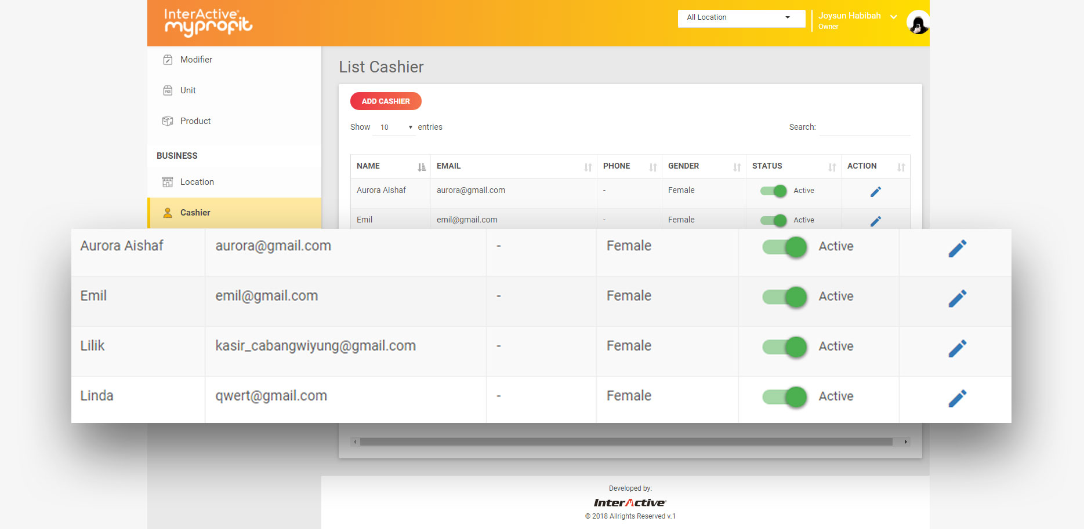The height and width of the screenshot is (529, 1084).
Task: Sort table by Email column icon
Action: (x=588, y=167)
